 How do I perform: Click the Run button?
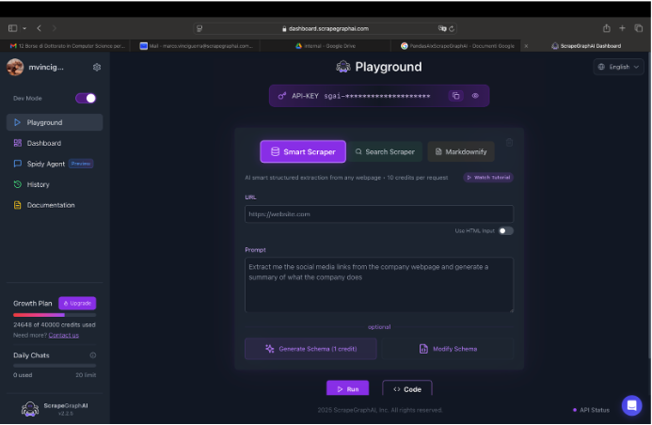coord(347,388)
